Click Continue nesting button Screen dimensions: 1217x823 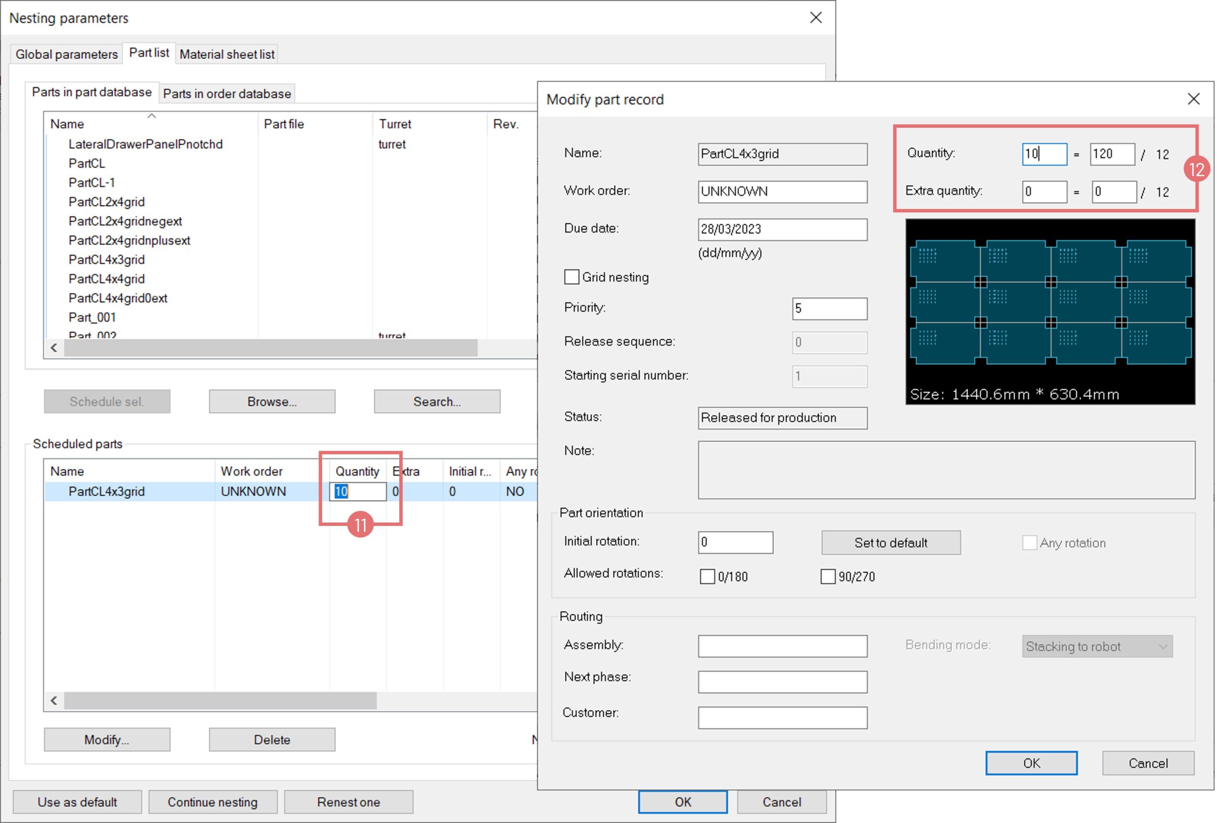pos(212,802)
